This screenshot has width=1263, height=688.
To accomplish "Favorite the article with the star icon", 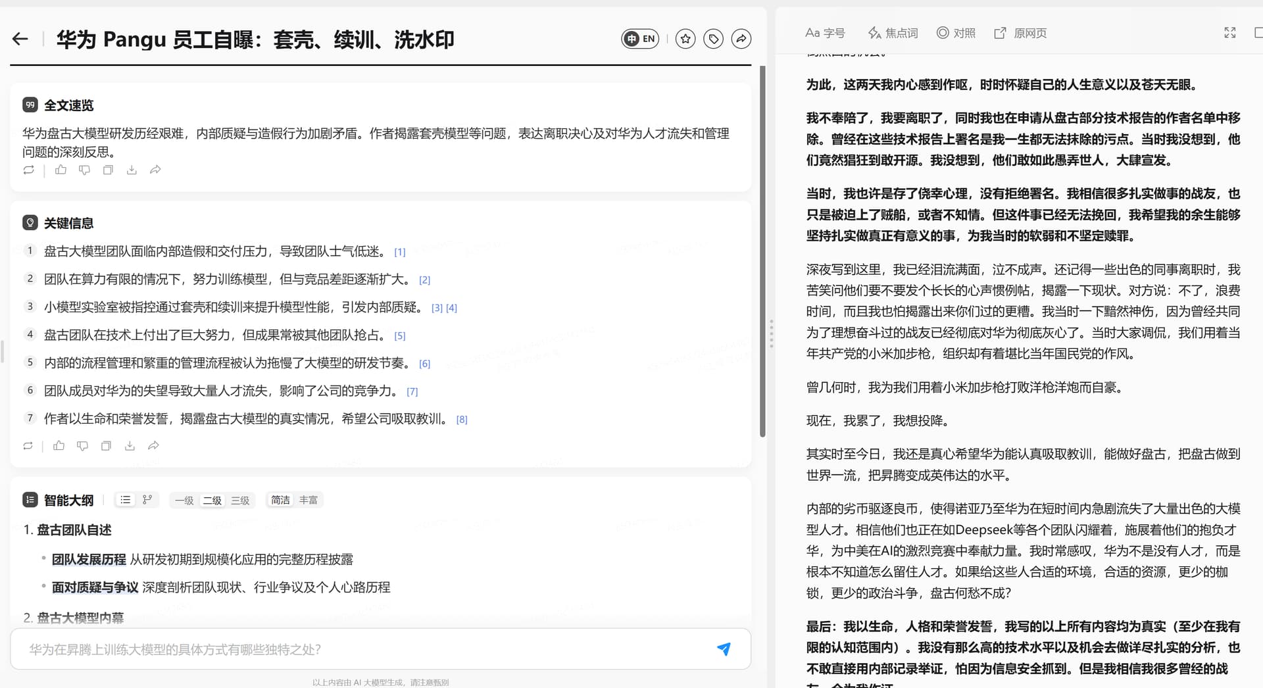I will point(685,39).
